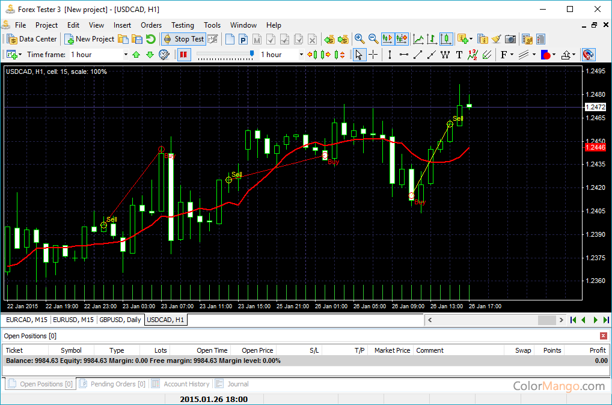612x405 pixels.
Task: Click the save project icon
Action: (137, 39)
